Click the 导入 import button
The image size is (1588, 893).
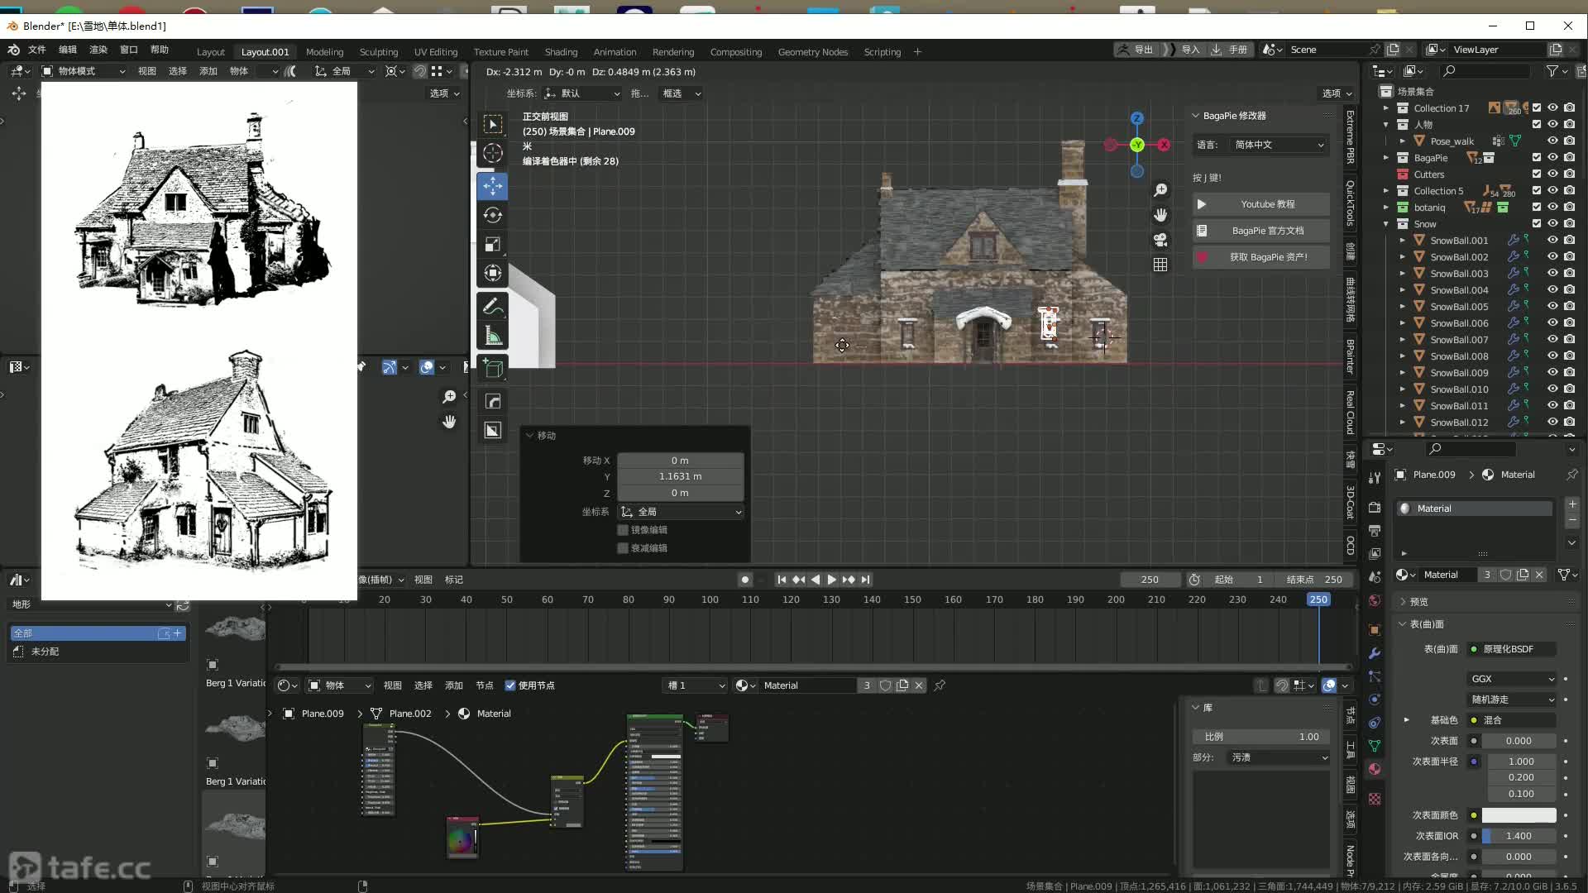click(1184, 50)
